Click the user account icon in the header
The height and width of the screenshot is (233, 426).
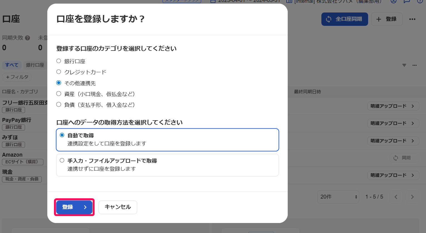[393, 1]
